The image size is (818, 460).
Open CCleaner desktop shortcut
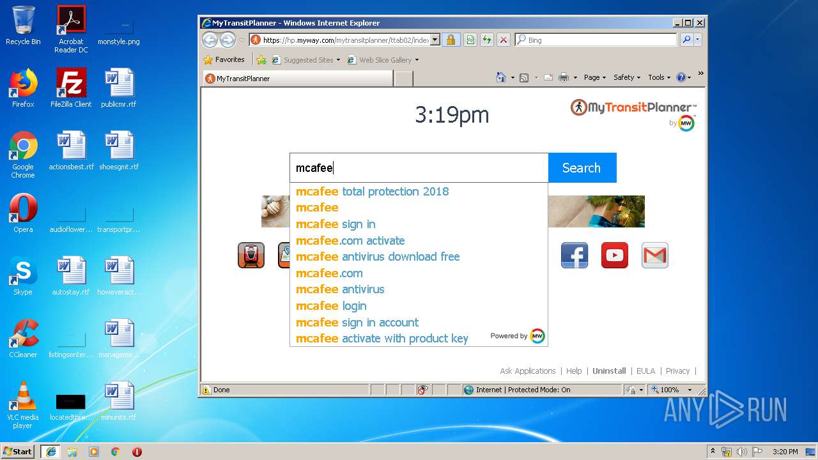click(x=23, y=339)
